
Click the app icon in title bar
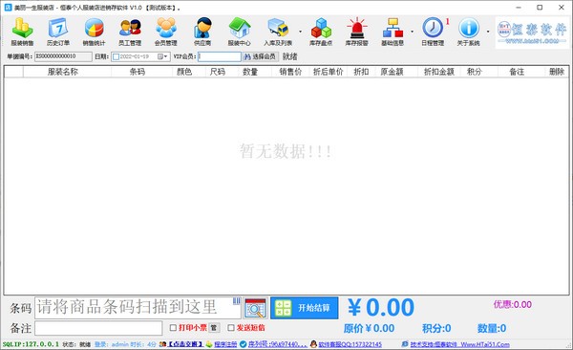[8, 8]
